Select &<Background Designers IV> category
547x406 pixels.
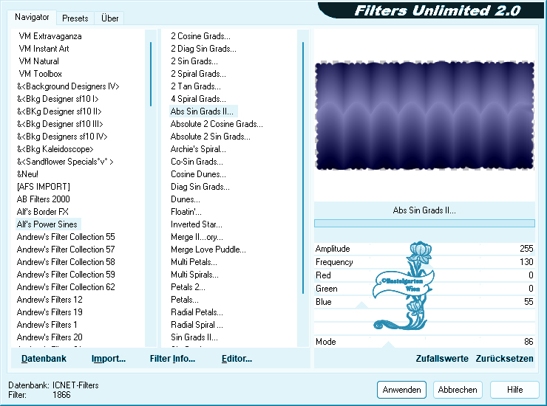coord(68,86)
